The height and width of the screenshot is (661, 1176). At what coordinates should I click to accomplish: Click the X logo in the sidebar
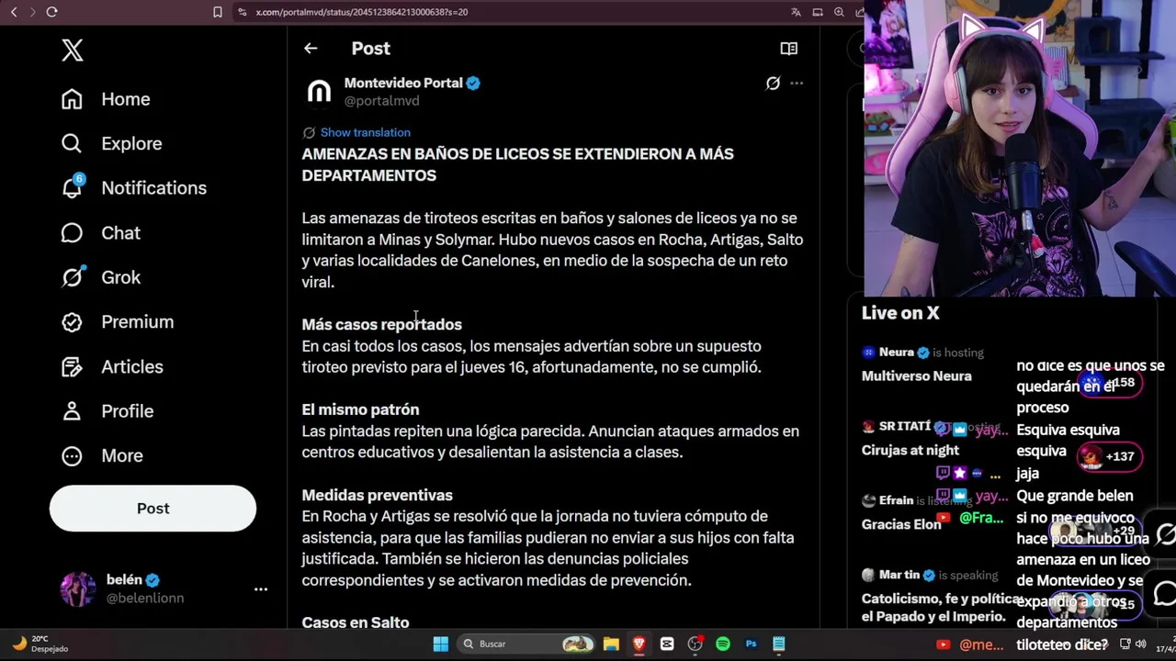click(x=73, y=50)
